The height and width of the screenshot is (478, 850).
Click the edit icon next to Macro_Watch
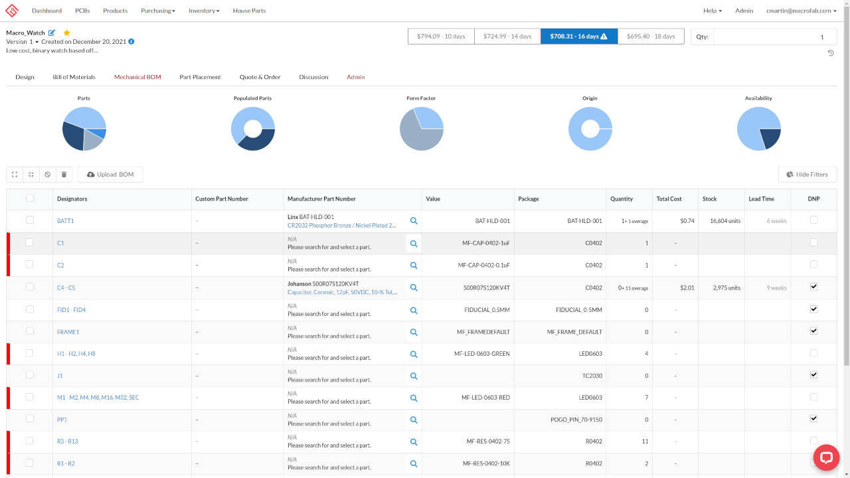pyautogui.click(x=52, y=33)
